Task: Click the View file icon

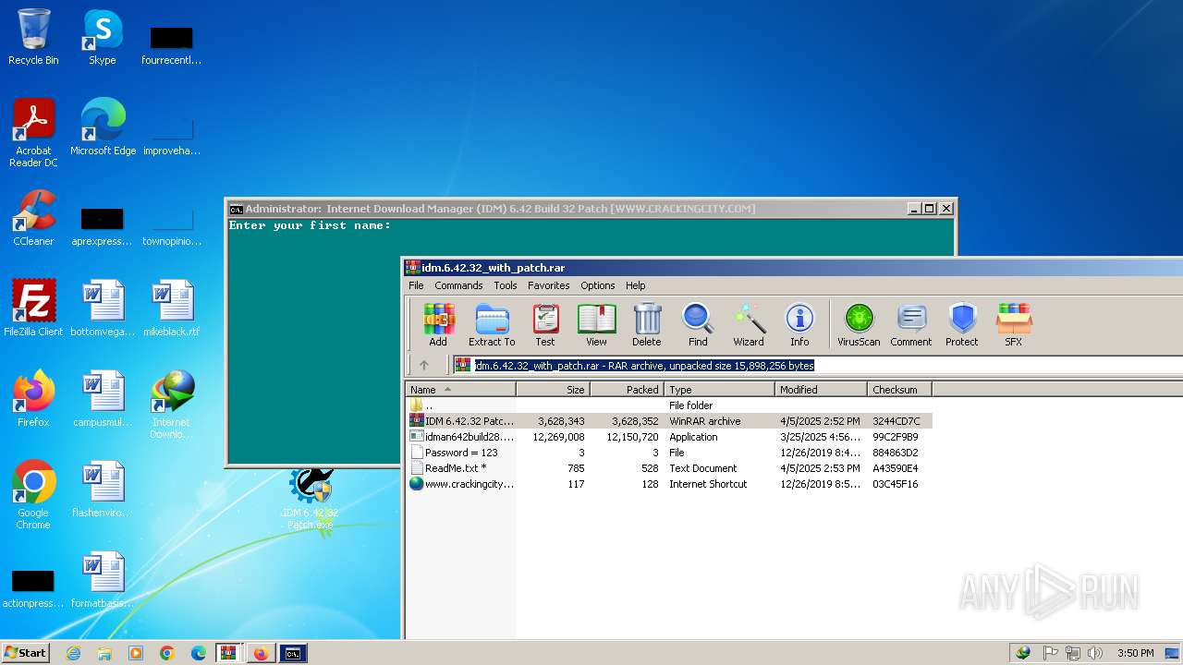Action: point(596,325)
